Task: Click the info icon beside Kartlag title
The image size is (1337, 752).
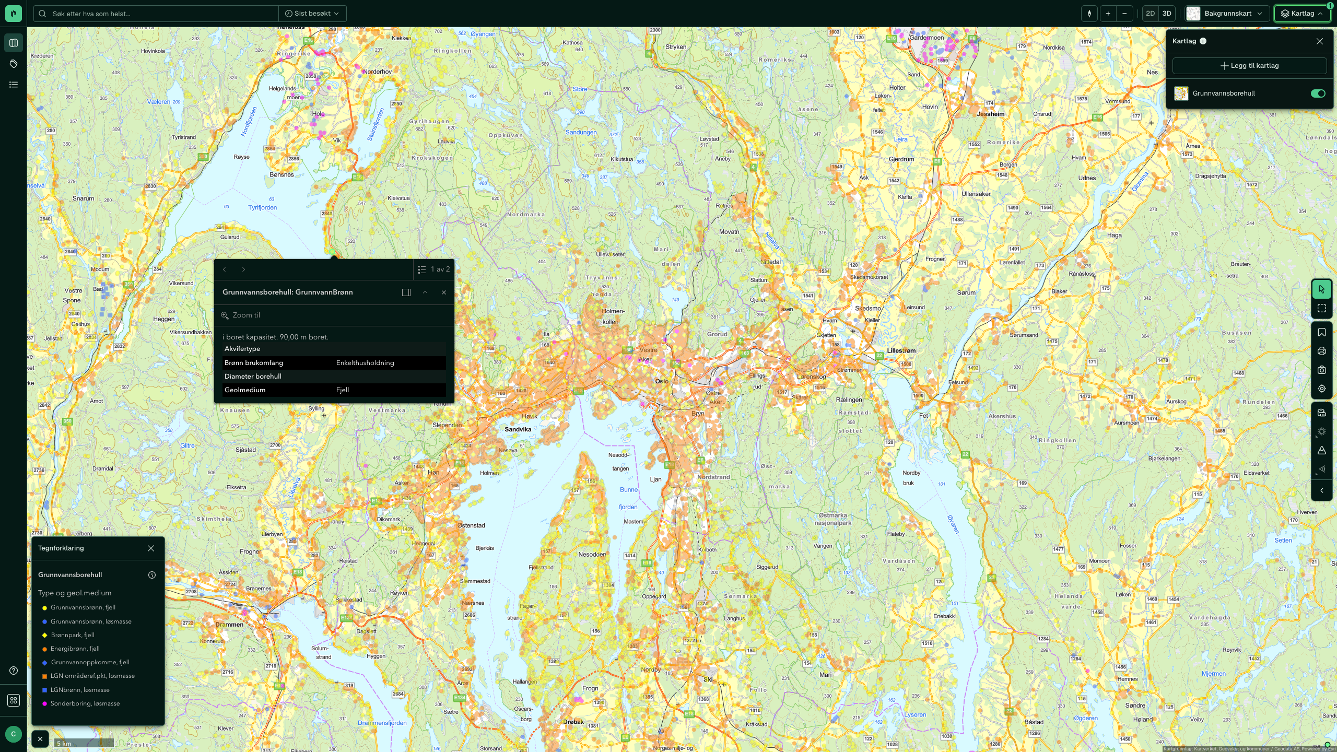Action: [x=1203, y=41]
